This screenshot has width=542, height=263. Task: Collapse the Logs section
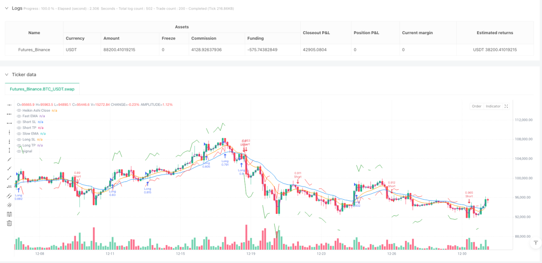coord(6,8)
